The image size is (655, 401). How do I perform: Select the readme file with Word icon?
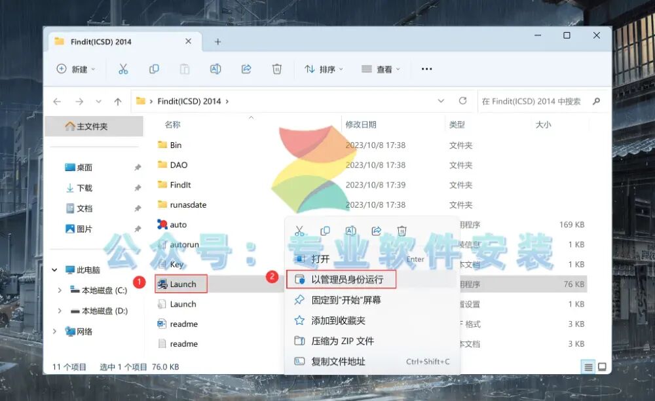[x=178, y=324]
